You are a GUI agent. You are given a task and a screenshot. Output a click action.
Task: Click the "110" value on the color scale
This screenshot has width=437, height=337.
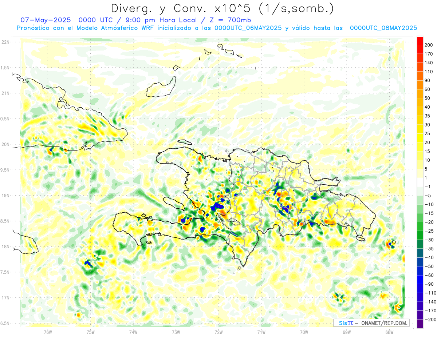[429, 72]
